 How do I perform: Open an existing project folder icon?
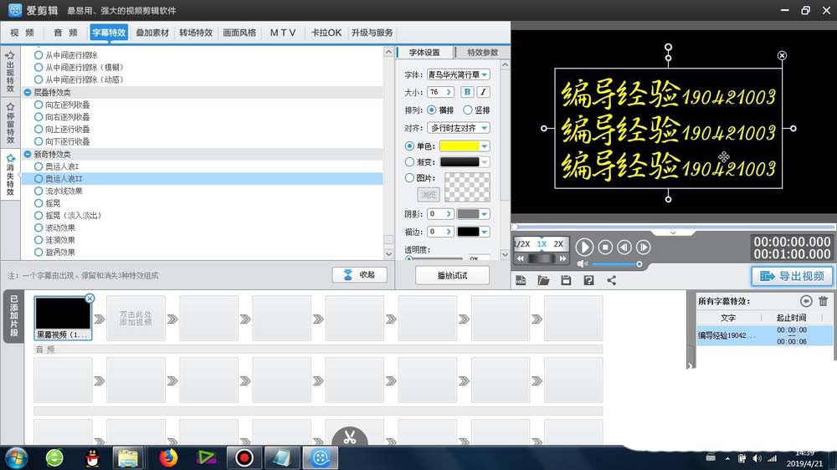coord(543,281)
